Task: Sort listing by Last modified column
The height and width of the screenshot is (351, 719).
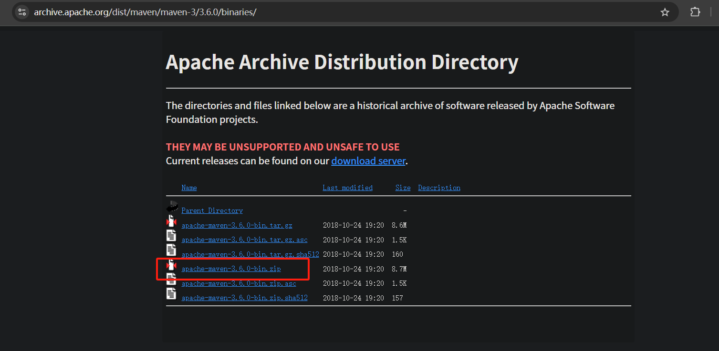Action: pos(347,188)
